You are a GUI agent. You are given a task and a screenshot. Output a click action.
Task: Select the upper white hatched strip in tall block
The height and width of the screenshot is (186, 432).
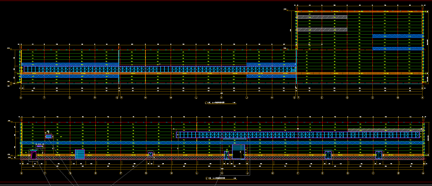322,17
